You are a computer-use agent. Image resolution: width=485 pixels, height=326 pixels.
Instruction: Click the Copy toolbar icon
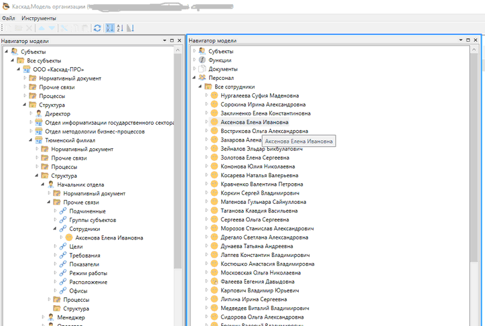coord(74,28)
